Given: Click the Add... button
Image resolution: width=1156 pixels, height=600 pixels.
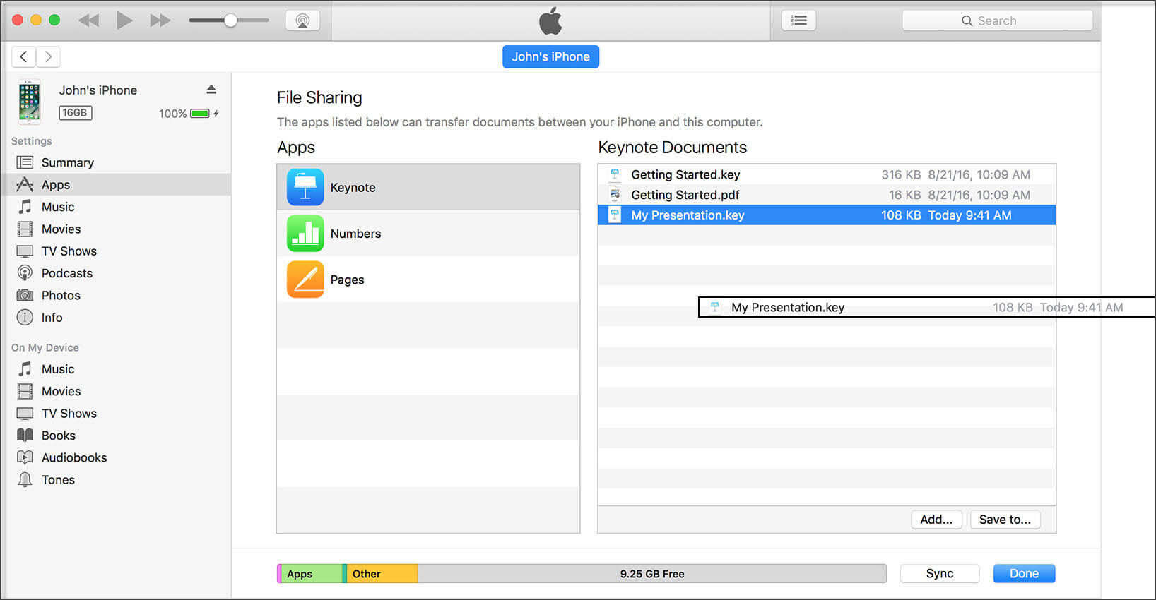Looking at the screenshot, I should pos(936,520).
